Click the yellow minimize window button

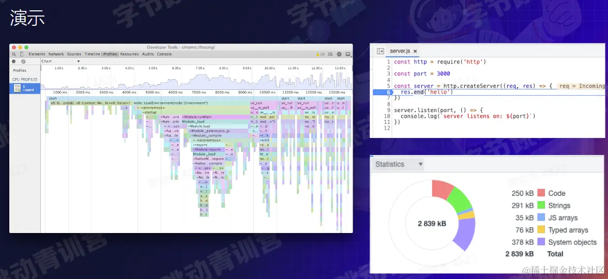coord(20,48)
